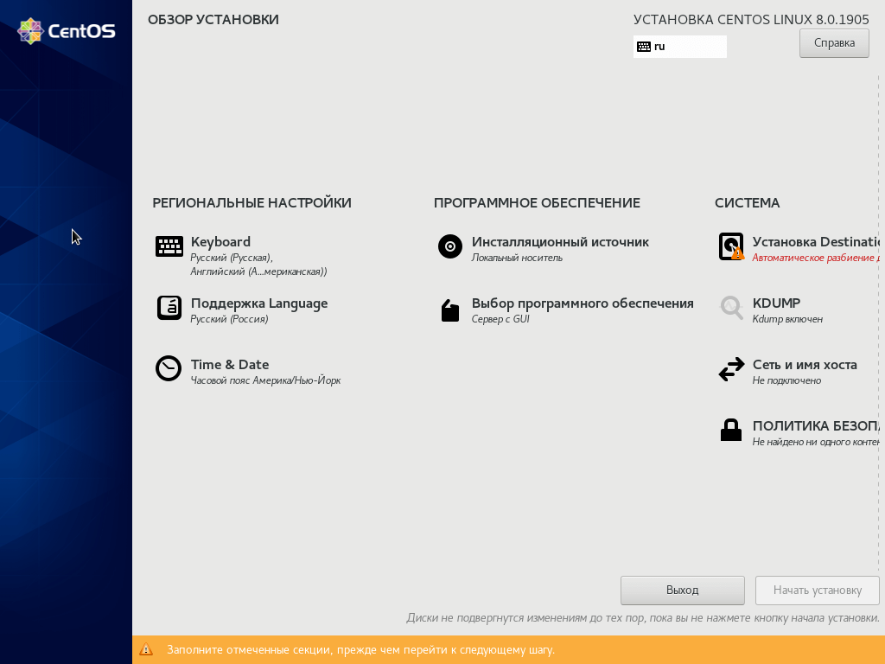Open the Сеть и имя хоста label
Screen dimensions: 885x664
[x=805, y=365]
